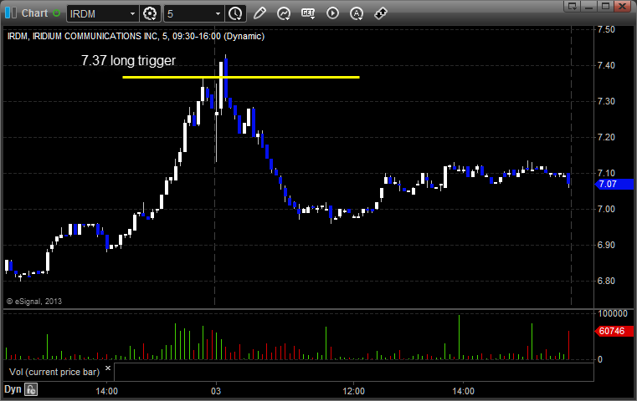This screenshot has width=637, height=401.
Task: Click the Dyn lock icon
Action: (31, 389)
